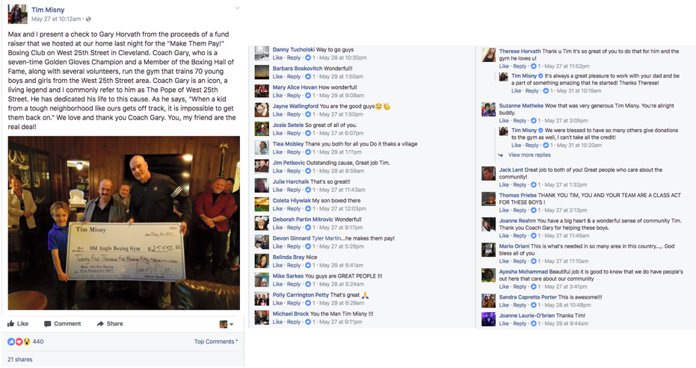Click Tim Misny's name at the post header

pyautogui.click(x=48, y=10)
